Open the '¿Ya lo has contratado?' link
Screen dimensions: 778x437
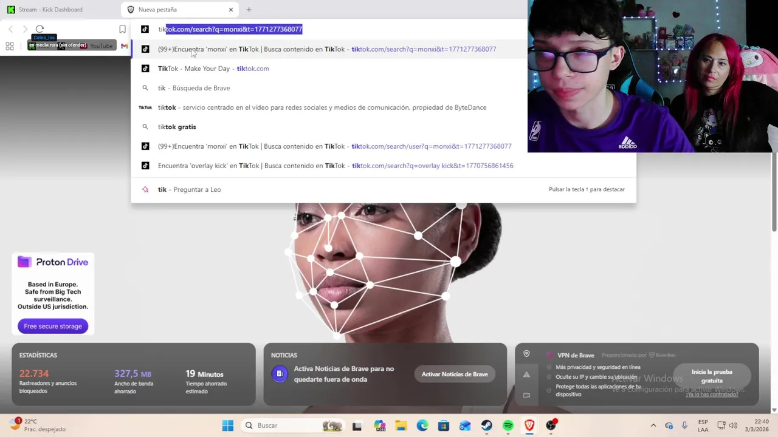point(712,395)
